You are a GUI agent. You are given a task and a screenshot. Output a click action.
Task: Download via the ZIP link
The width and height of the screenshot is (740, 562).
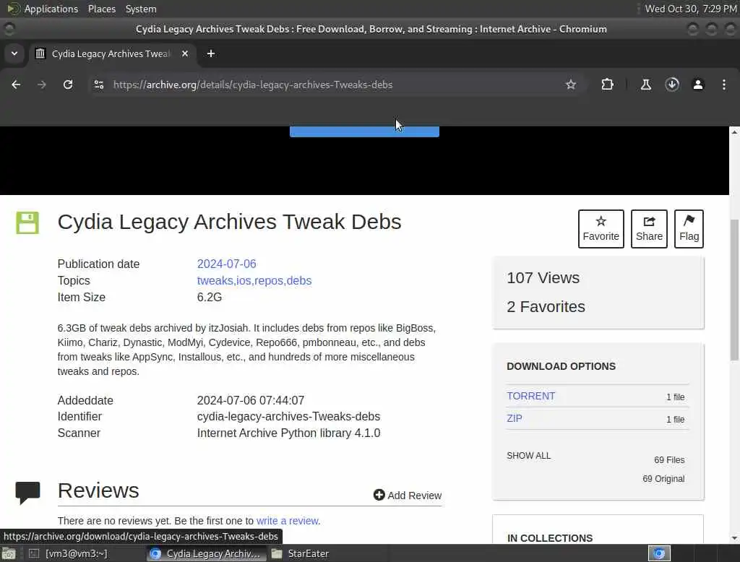(x=514, y=418)
